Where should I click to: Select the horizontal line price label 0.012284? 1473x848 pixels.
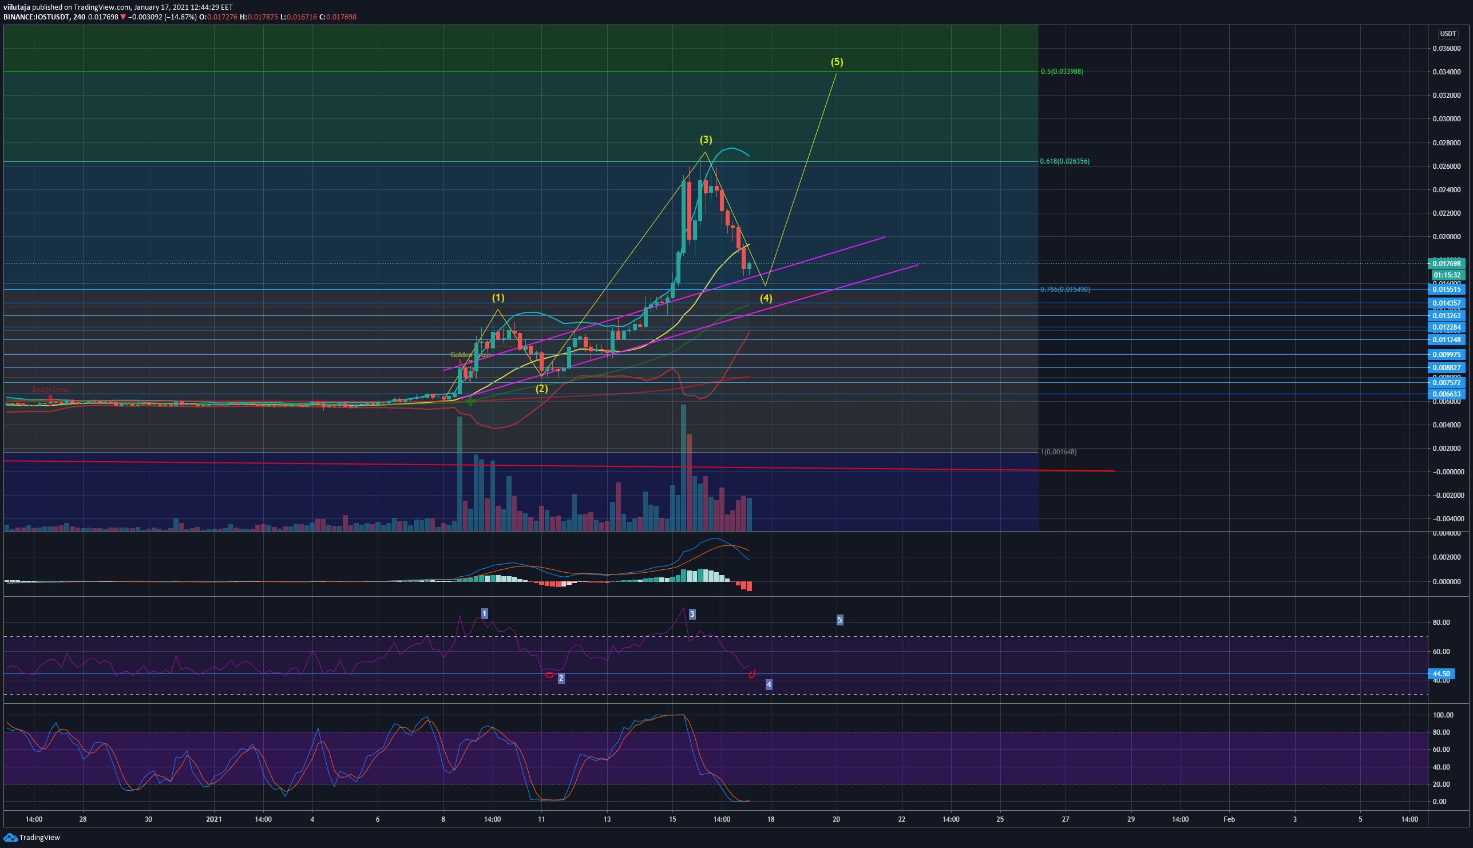click(x=1447, y=327)
